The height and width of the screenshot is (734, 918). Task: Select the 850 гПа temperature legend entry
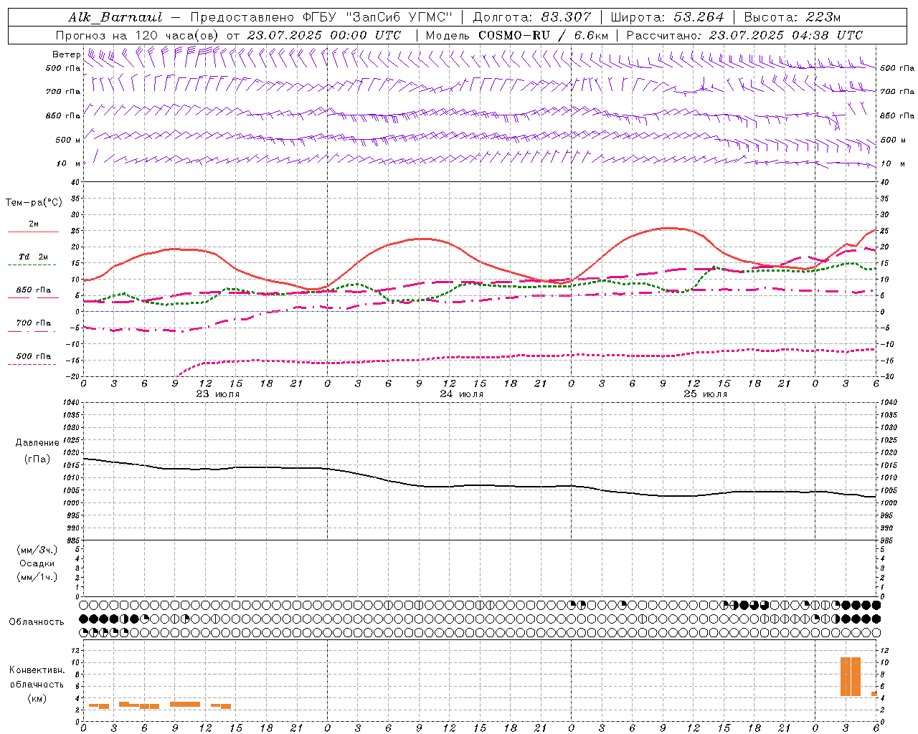click(x=34, y=290)
